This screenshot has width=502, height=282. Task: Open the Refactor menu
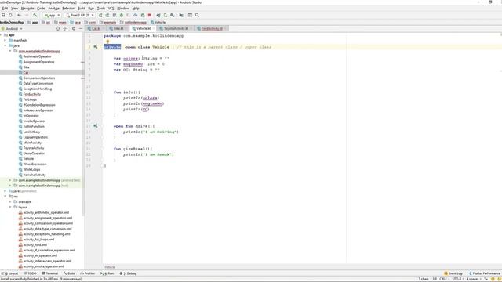tap(68, 9)
